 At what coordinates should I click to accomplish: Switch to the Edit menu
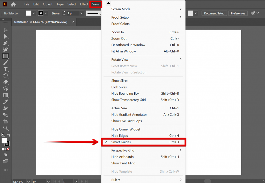[36, 4]
